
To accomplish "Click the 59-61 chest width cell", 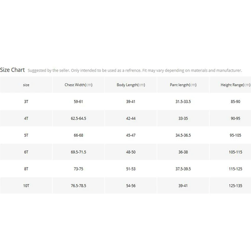I will click(x=78, y=101).
